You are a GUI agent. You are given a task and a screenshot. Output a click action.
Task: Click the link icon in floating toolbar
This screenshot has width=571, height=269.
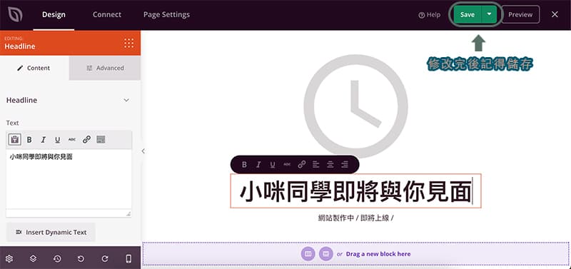(301, 165)
